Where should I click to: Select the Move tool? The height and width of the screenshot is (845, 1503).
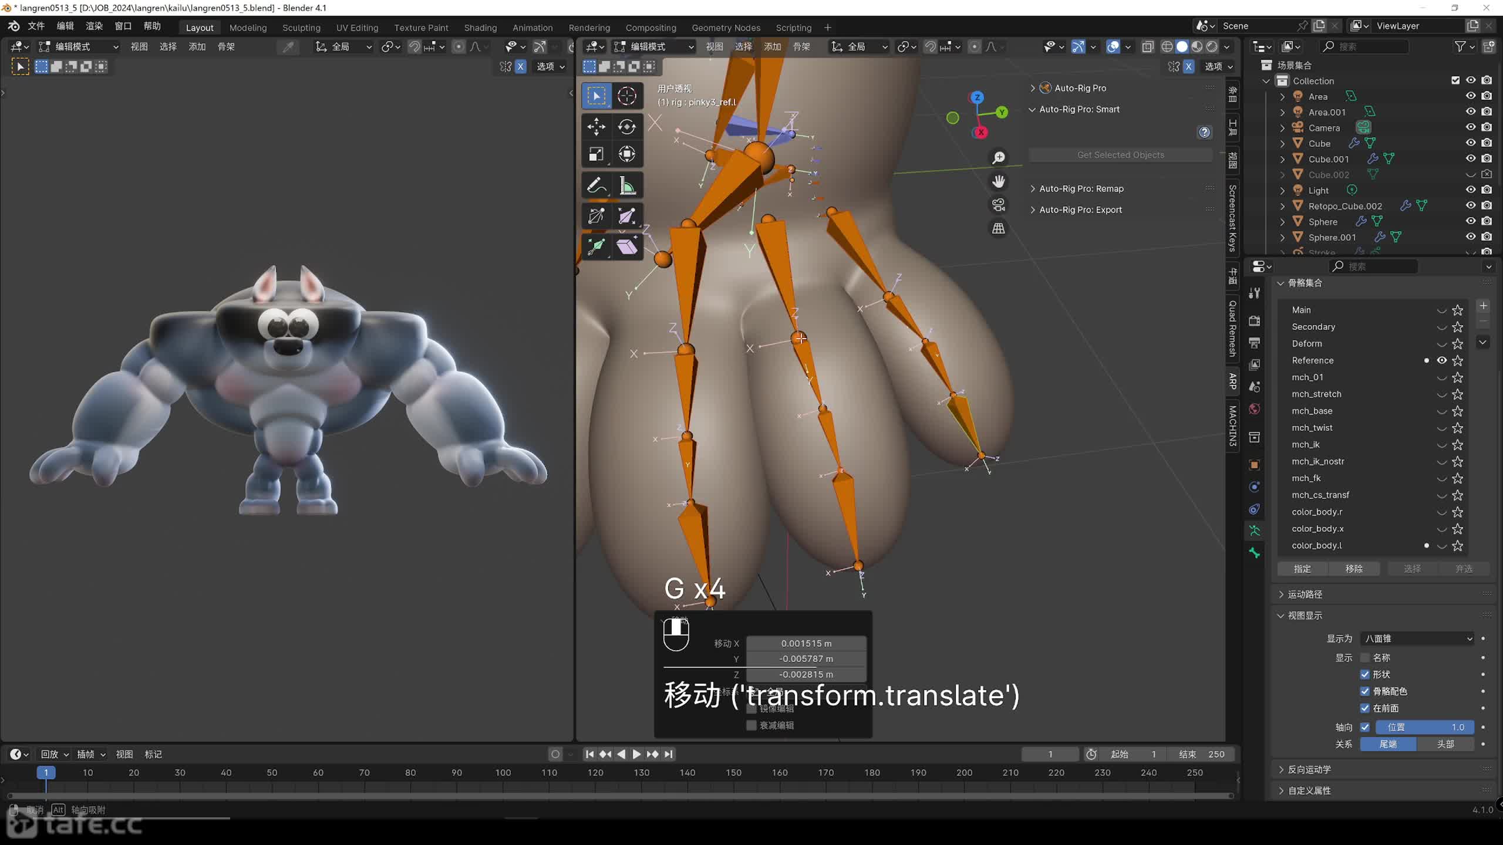point(596,126)
